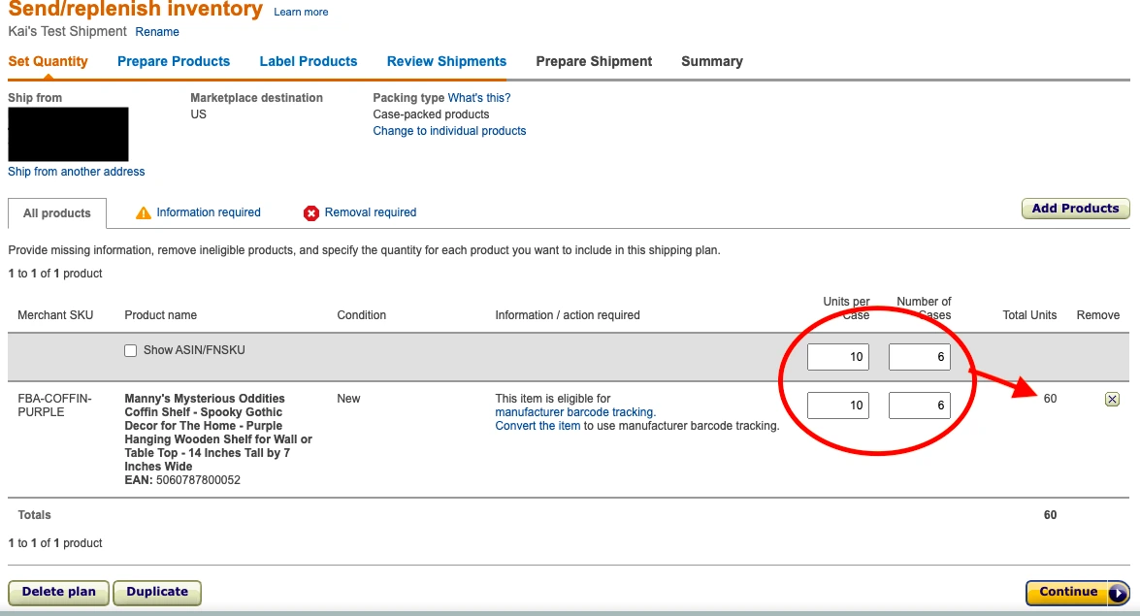Go to Prepare Products step
Image resolution: width=1140 pixels, height=616 pixels.
[x=173, y=61]
